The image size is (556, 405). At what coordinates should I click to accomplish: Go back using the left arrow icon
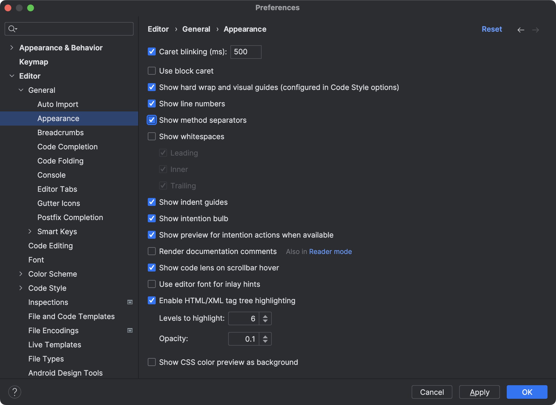(x=521, y=30)
